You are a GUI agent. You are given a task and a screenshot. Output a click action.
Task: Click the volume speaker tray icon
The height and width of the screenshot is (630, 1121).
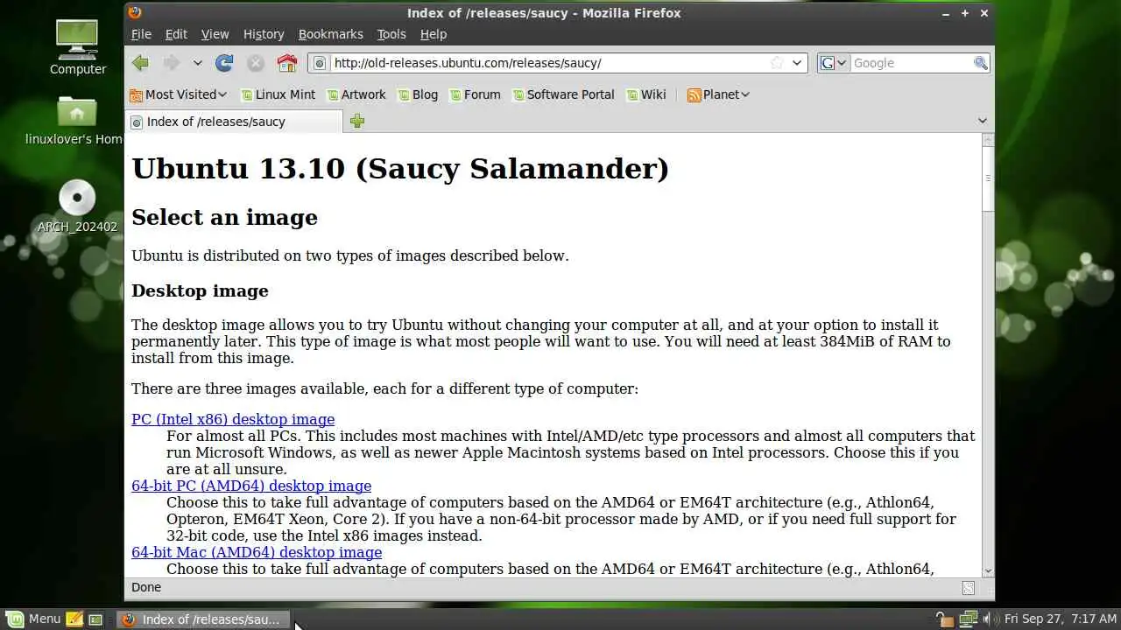(990, 619)
